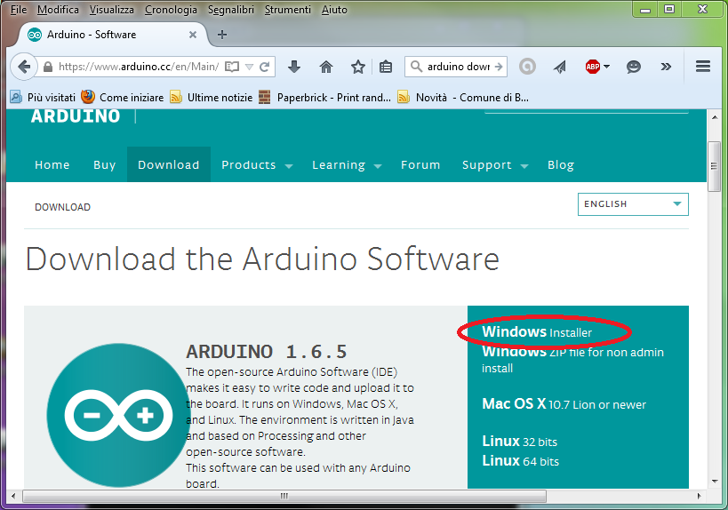Screen dimensions: 728x510
Task: Open the Cronologia menu
Action: pos(171,9)
